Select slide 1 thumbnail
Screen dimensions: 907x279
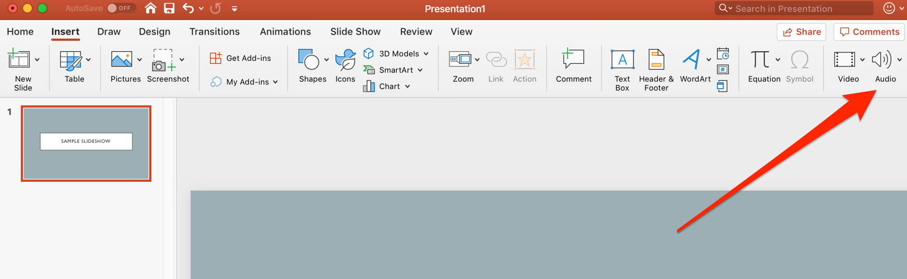86,143
